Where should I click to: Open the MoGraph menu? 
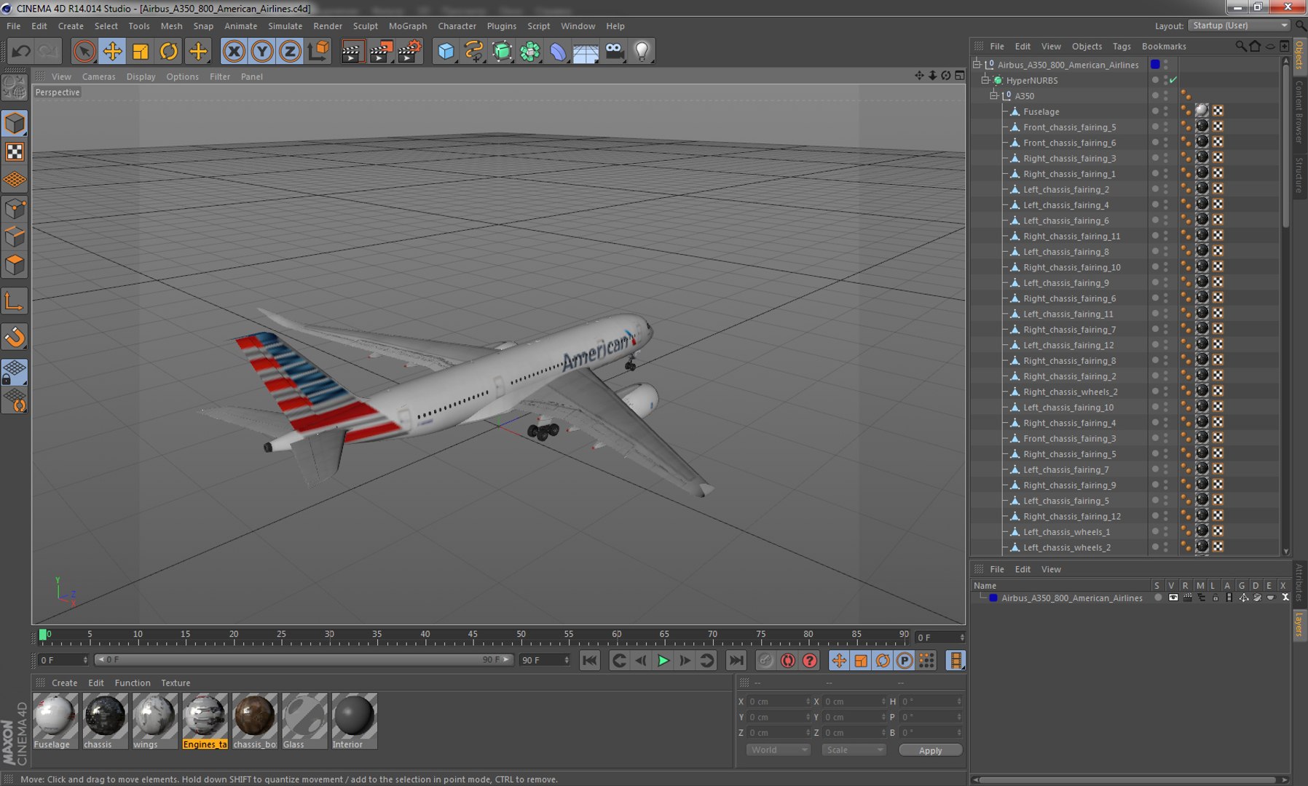point(408,25)
